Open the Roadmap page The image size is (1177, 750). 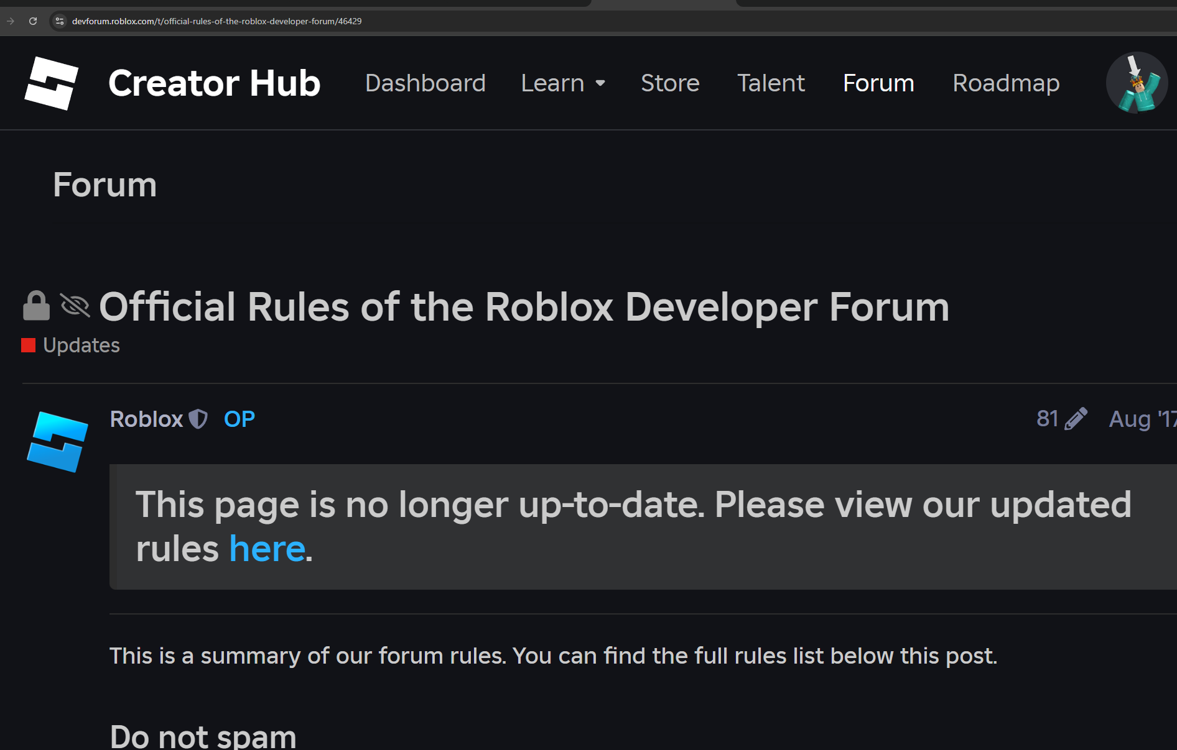1006,83
